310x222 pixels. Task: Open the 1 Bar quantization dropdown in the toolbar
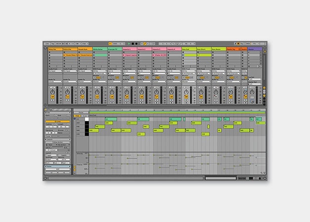(85, 43)
